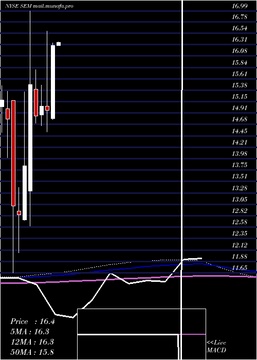Select the 13.75 price axis label
The width and height of the screenshot is (257, 360).
[240, 165]
